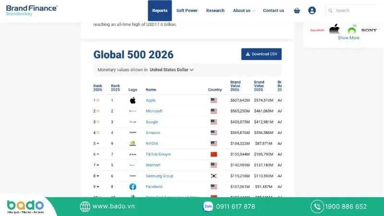Download the Global 500 CSV
384x216 pixels.
click(x=261, y=54)
